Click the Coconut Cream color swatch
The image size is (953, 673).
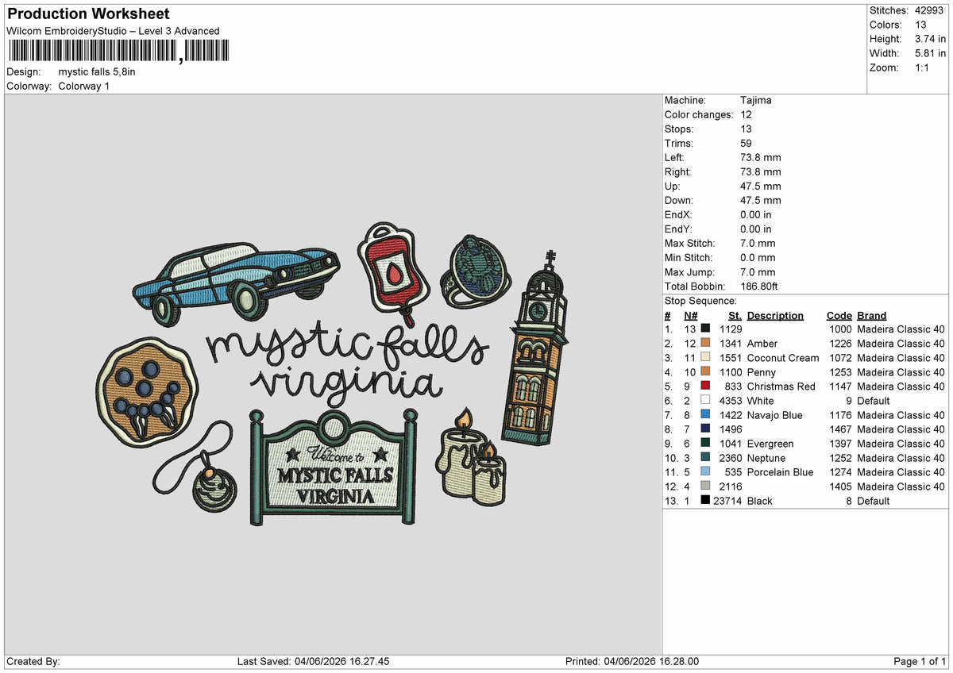[705, 358]
